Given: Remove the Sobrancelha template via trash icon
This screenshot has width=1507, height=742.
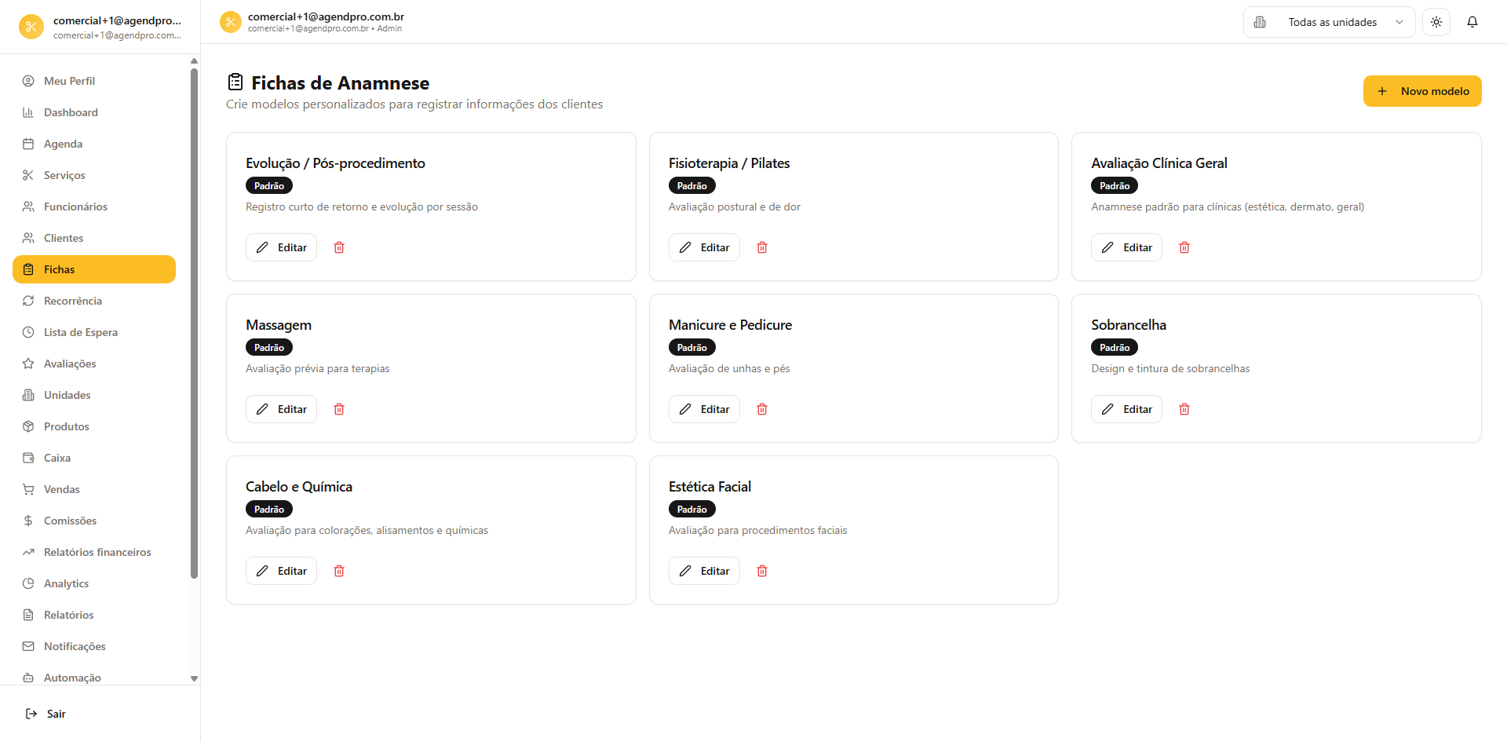Looking at the screenshot, I should coord(1184,409).
